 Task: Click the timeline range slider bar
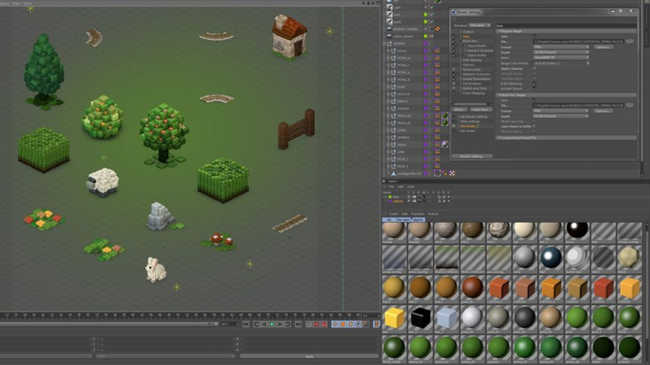pos(109,324)
